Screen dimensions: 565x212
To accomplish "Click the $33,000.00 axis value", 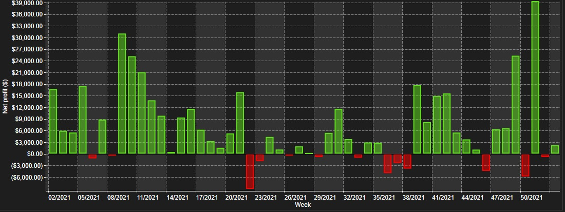I will click(27, 26).
